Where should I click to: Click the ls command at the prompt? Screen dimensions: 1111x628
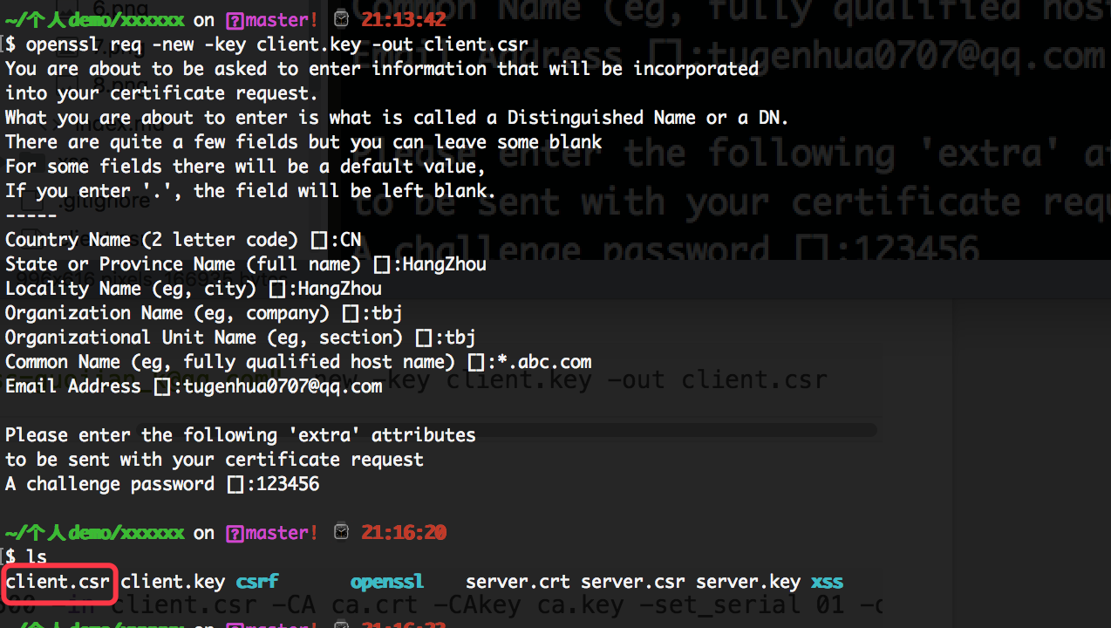[37, 556]
